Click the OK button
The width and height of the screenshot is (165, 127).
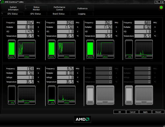(x=119, y=112)
